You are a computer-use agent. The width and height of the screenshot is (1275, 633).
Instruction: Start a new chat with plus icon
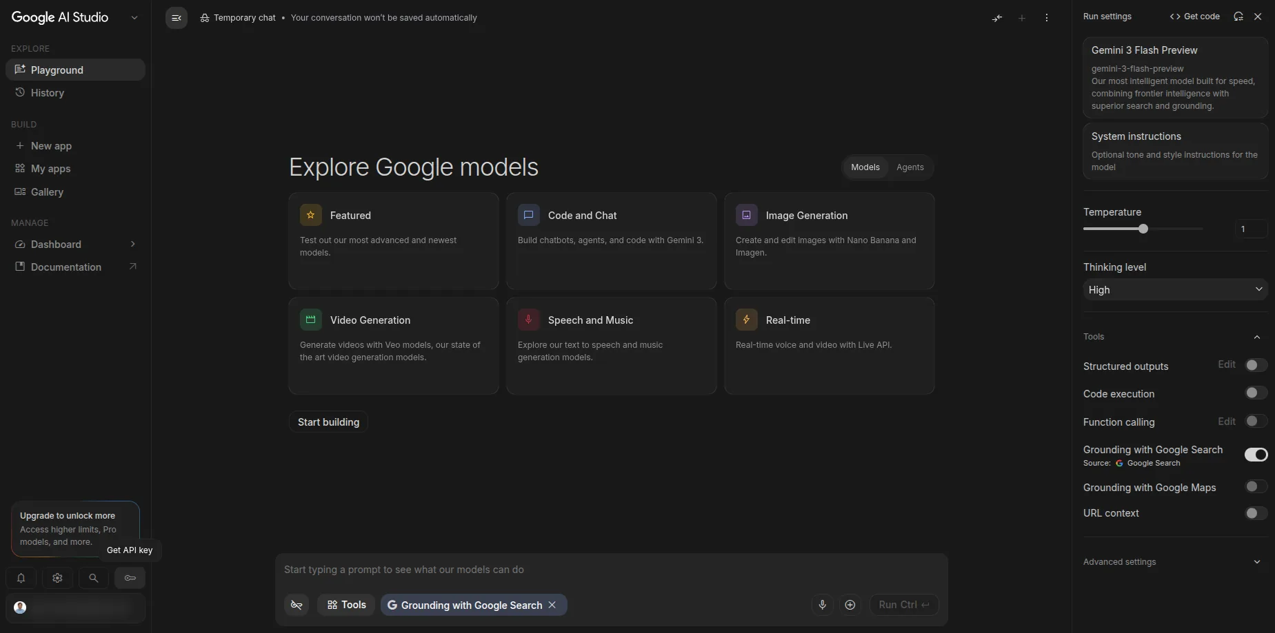pos(1022,18)
